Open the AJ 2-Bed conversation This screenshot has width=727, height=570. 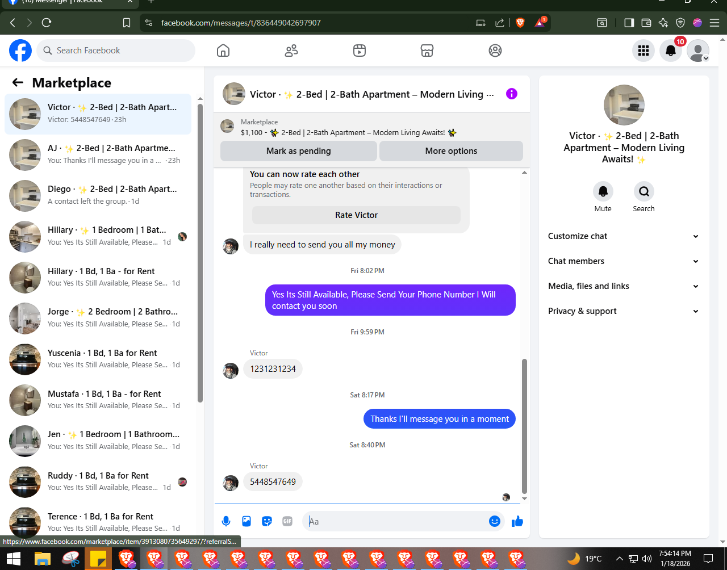98,154
